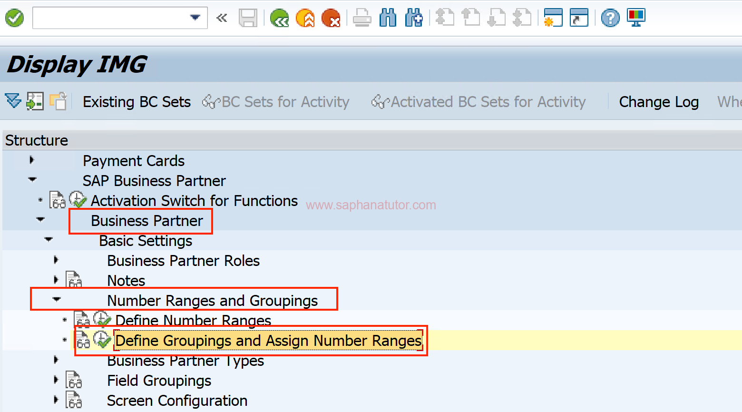
Task: Click the orange Exit icon
Action: pyautogui.click(x=305, y=18)
